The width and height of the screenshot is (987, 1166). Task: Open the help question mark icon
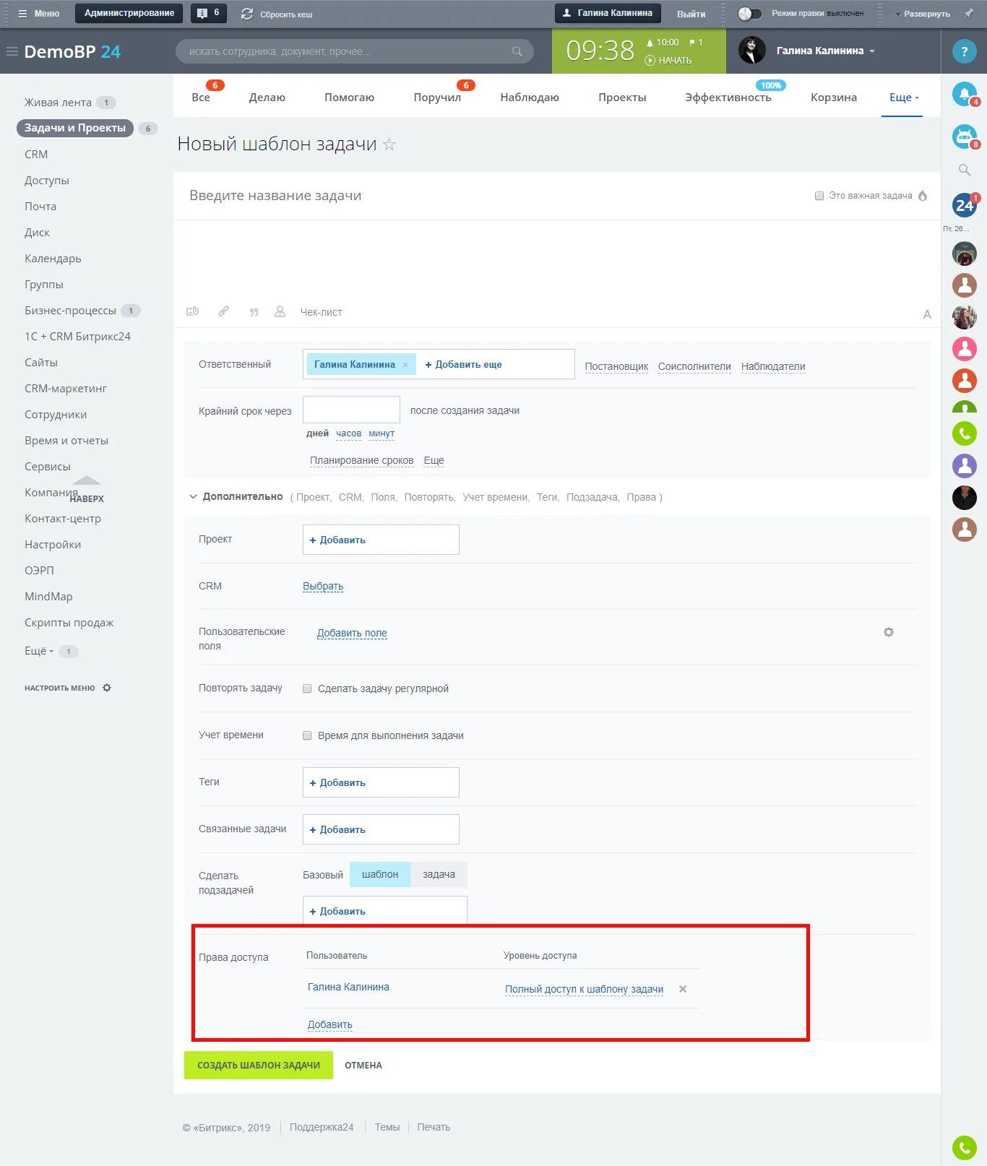(964, 51)
